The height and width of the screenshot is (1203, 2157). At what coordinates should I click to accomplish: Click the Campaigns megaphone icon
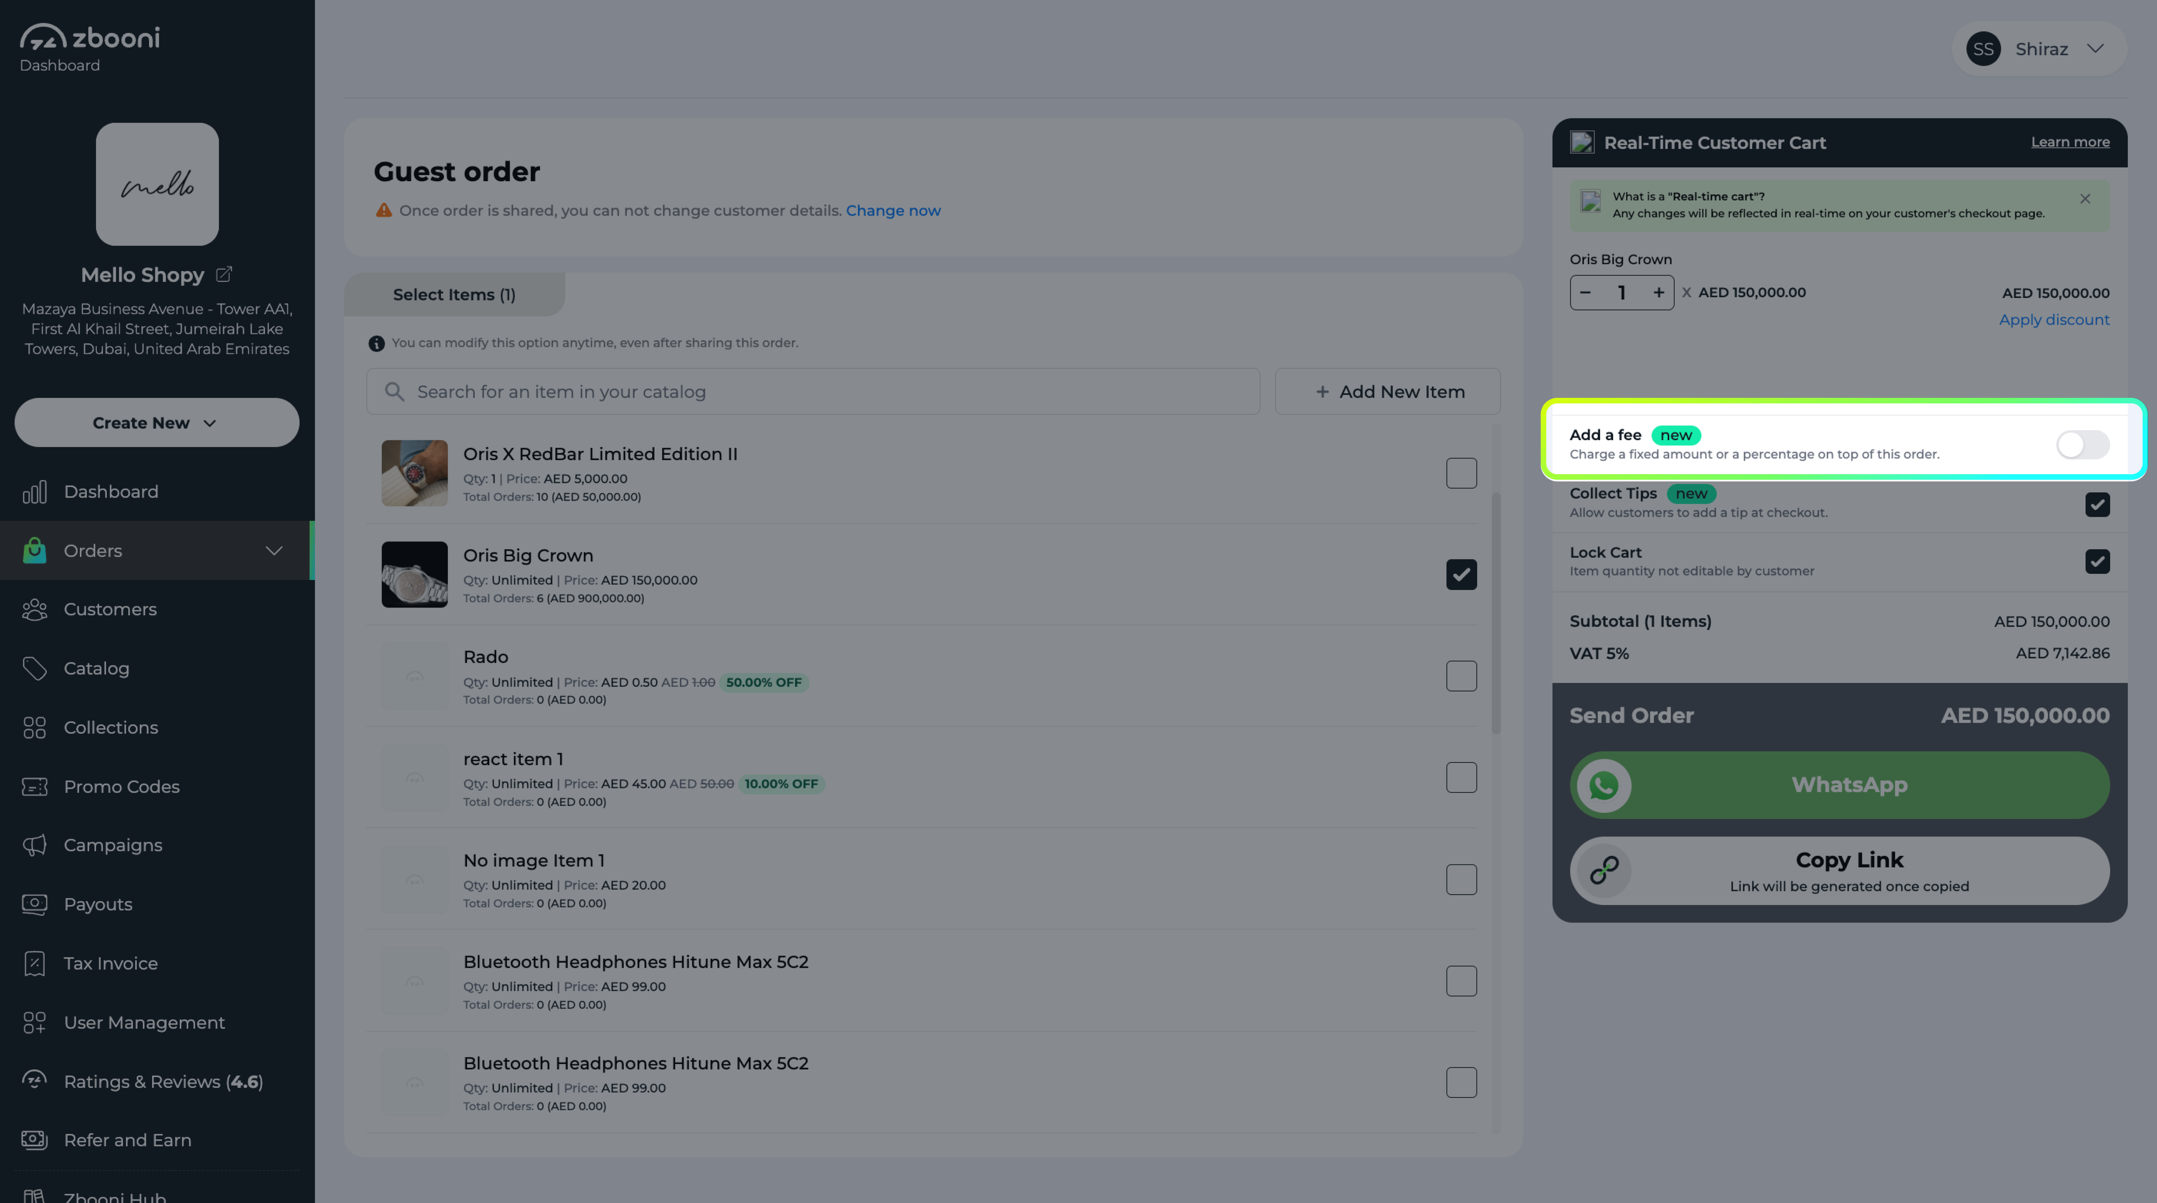click(x=34, y=845)
